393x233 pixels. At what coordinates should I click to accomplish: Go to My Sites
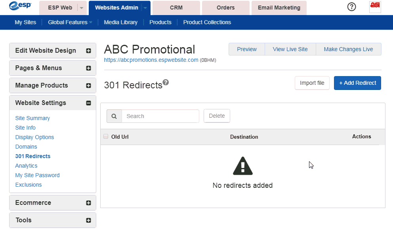[x=25, y=22]
